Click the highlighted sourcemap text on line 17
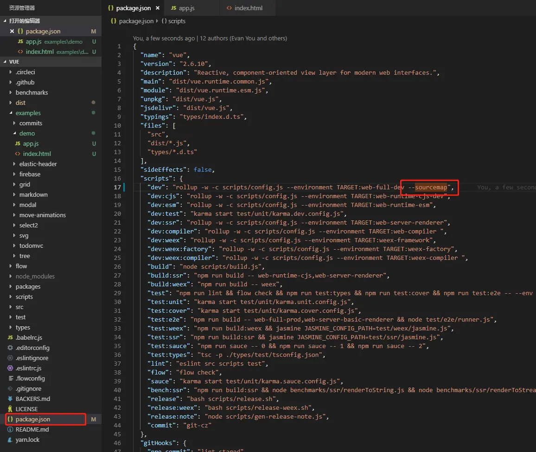 [x=431, y=187]
